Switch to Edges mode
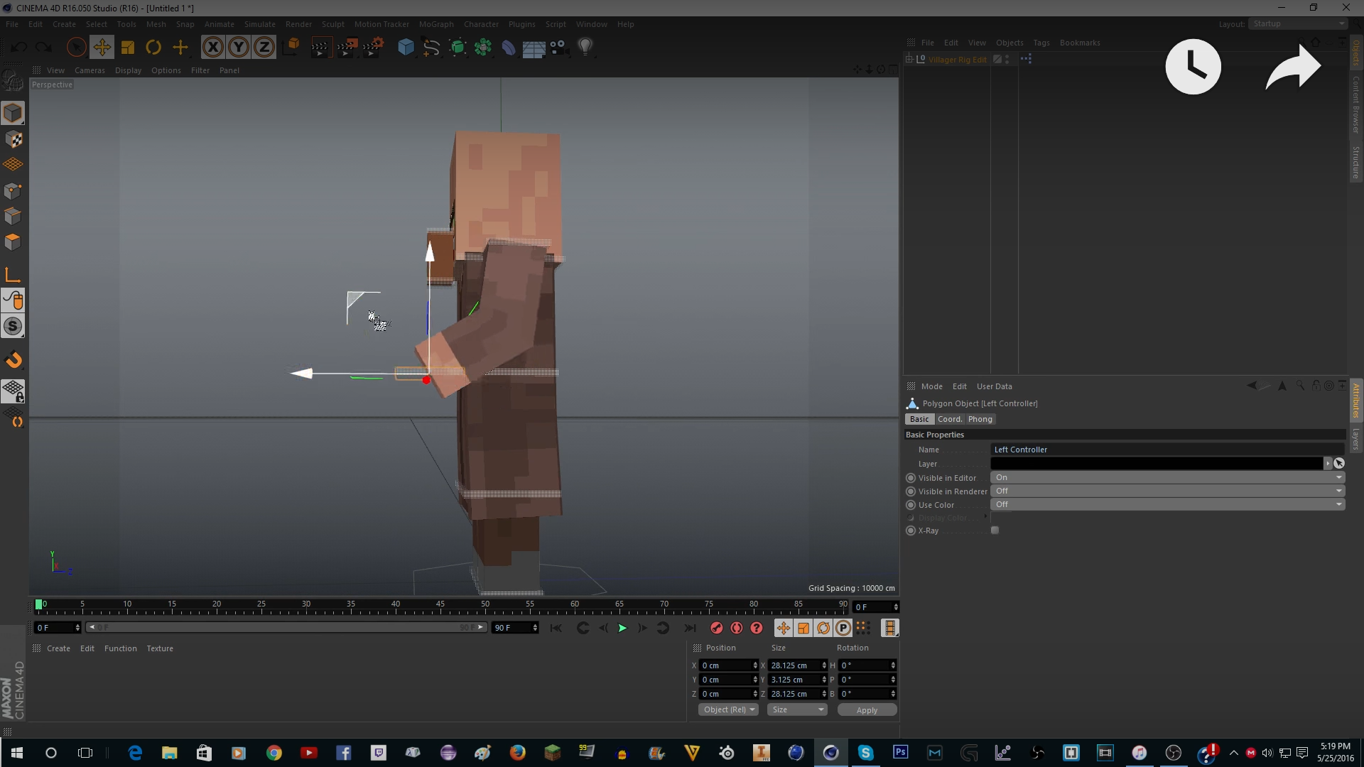The height and width of the screenshot is (767, 1364). (x=13, y=217)
